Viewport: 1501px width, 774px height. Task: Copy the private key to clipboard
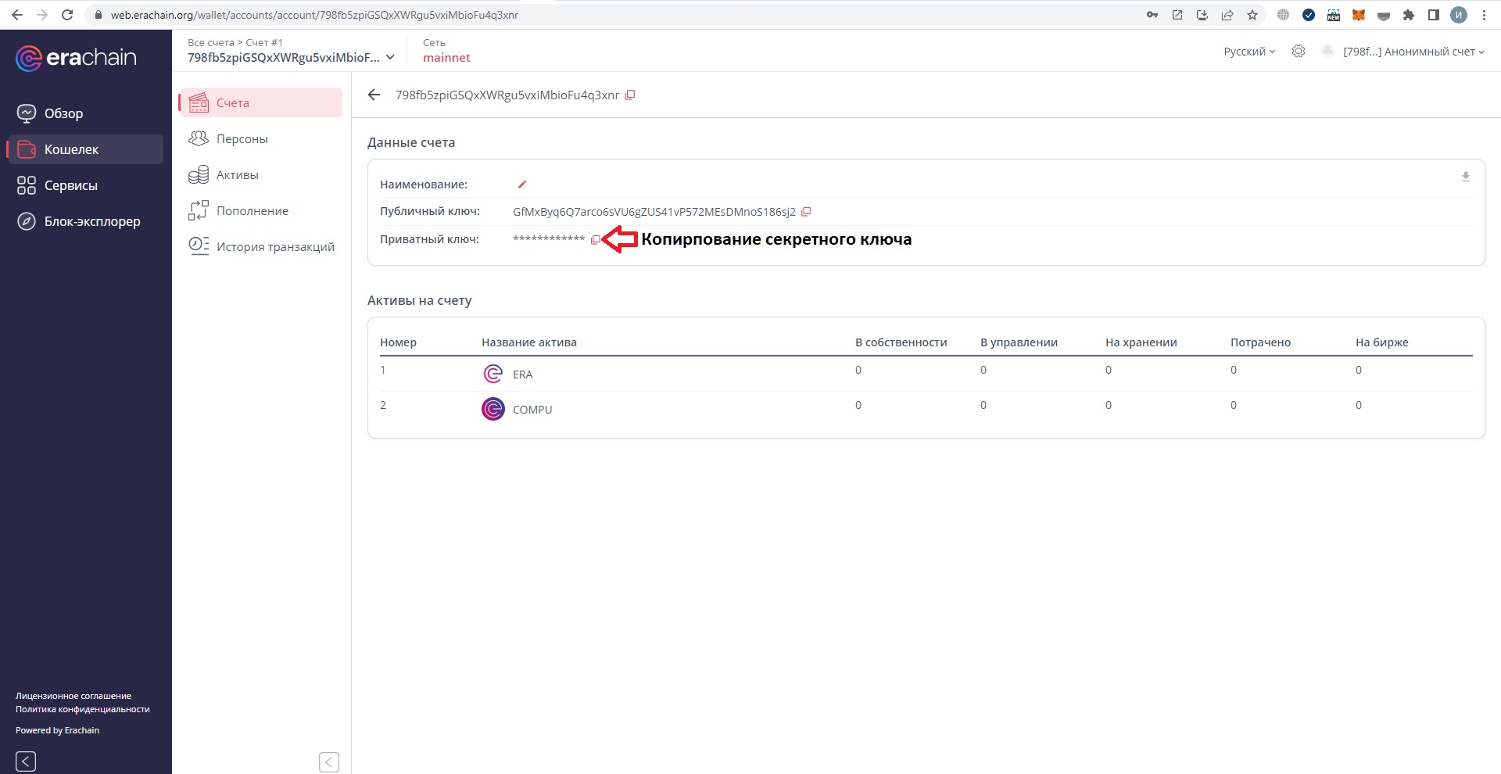(x=595, y=240)
